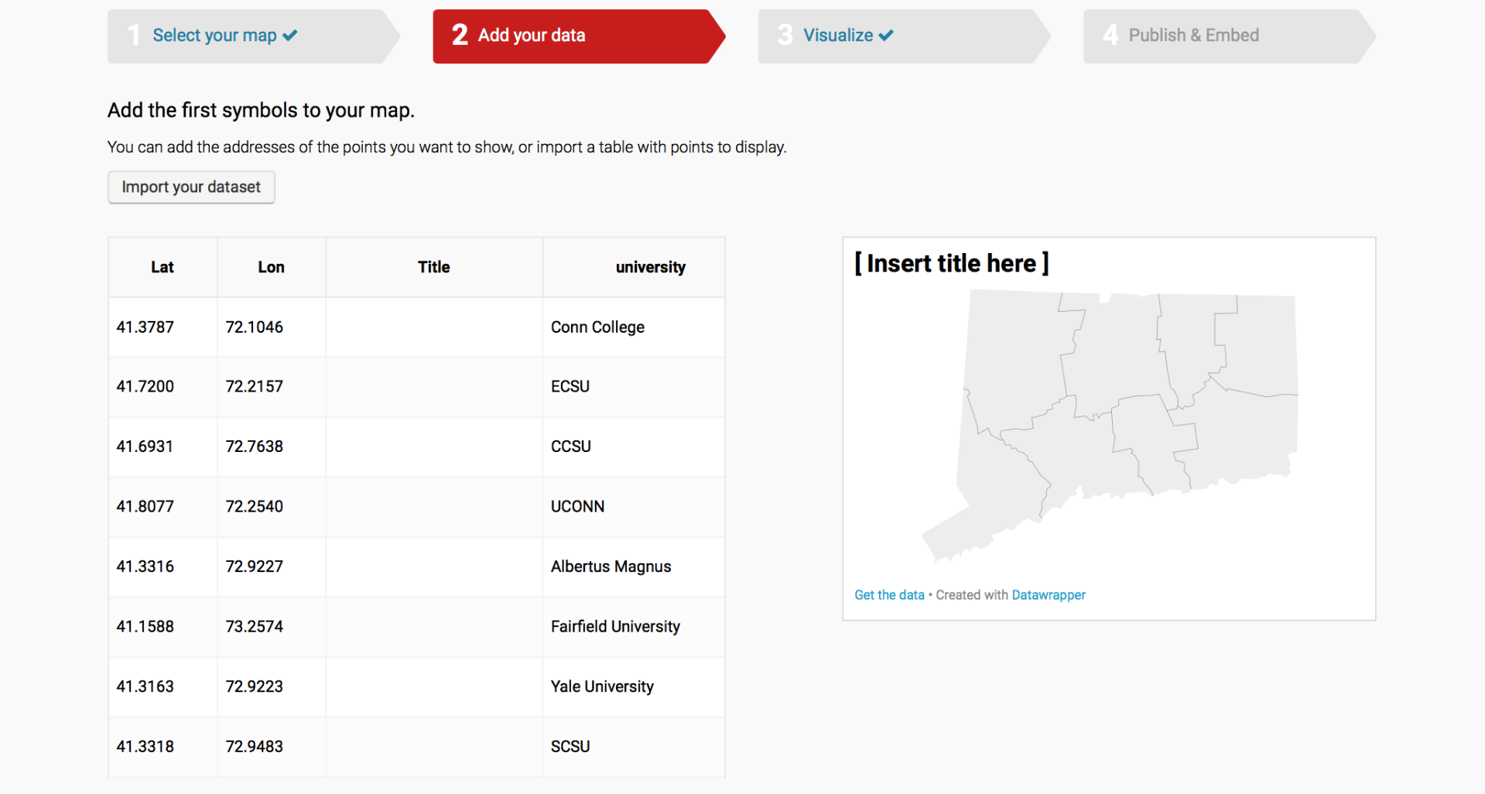Click checkmark icon beside Select your map
The width and height of the screenshot is (1485, 794).
pyautogui.click(x=290, y=36)
